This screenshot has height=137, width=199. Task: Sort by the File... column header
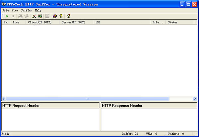click(158, 22)
